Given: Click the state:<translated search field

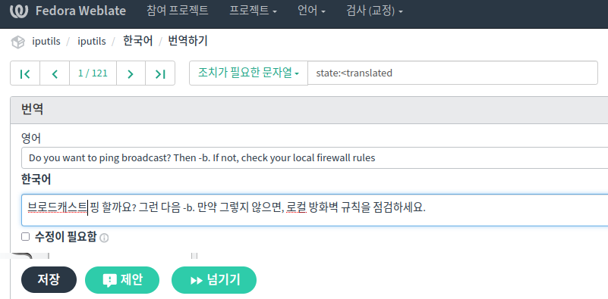Looking at the screenshot, I should coord(452,73).
